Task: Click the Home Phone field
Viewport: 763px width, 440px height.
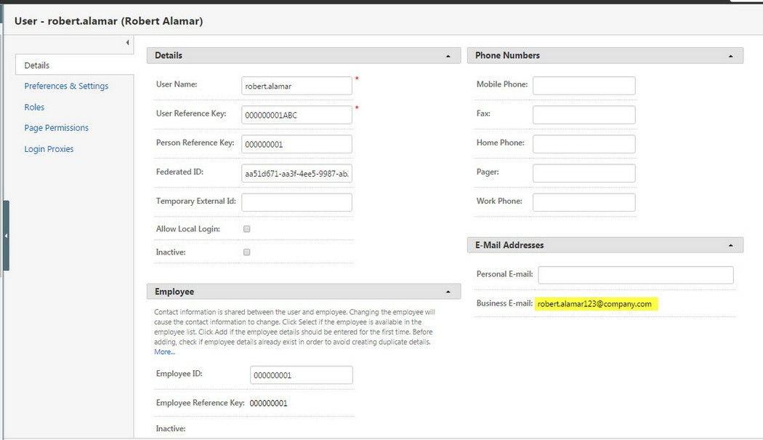Action: 584,144
